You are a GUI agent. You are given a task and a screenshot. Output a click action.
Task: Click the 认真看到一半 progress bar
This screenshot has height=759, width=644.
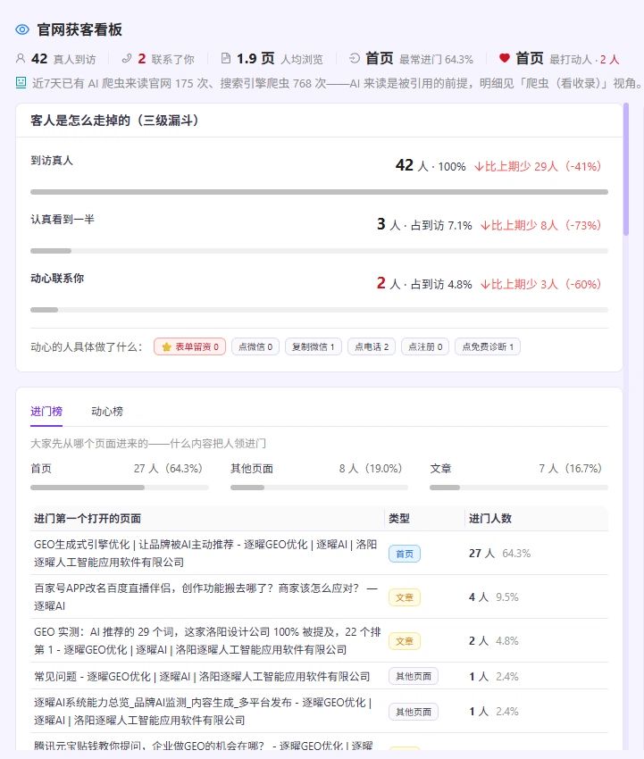319,251
